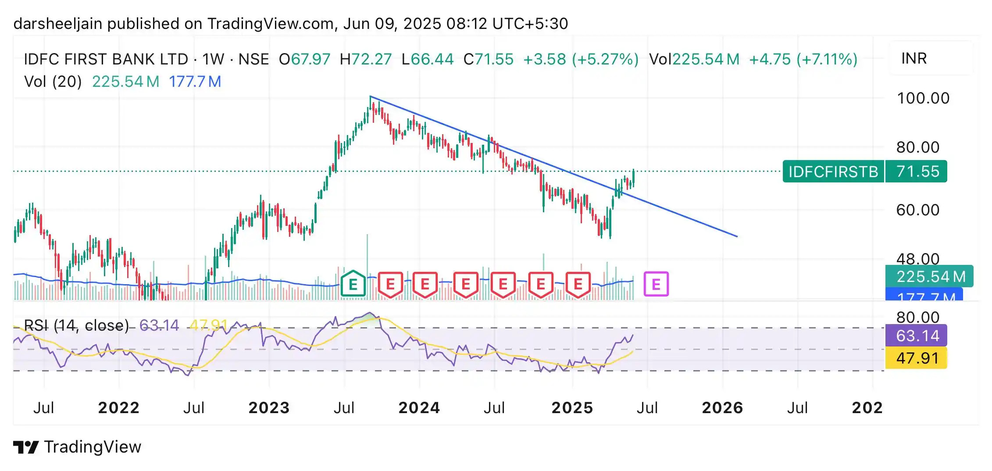Click the Vol (20) indicator label
Viewport: 992px width, 471px height.
53,82
